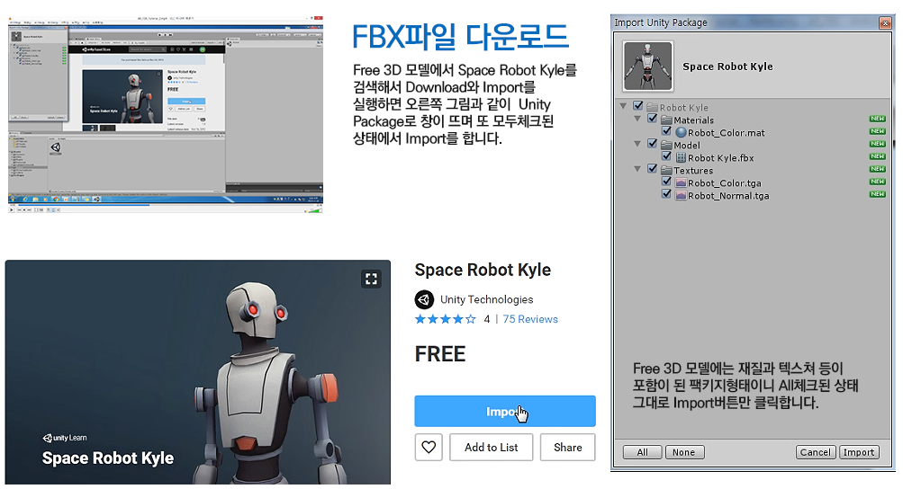Viewport: 903px width, 489px height.
Task: Select the Robot Kyle.fbx row label
Action: coord(720,158)
